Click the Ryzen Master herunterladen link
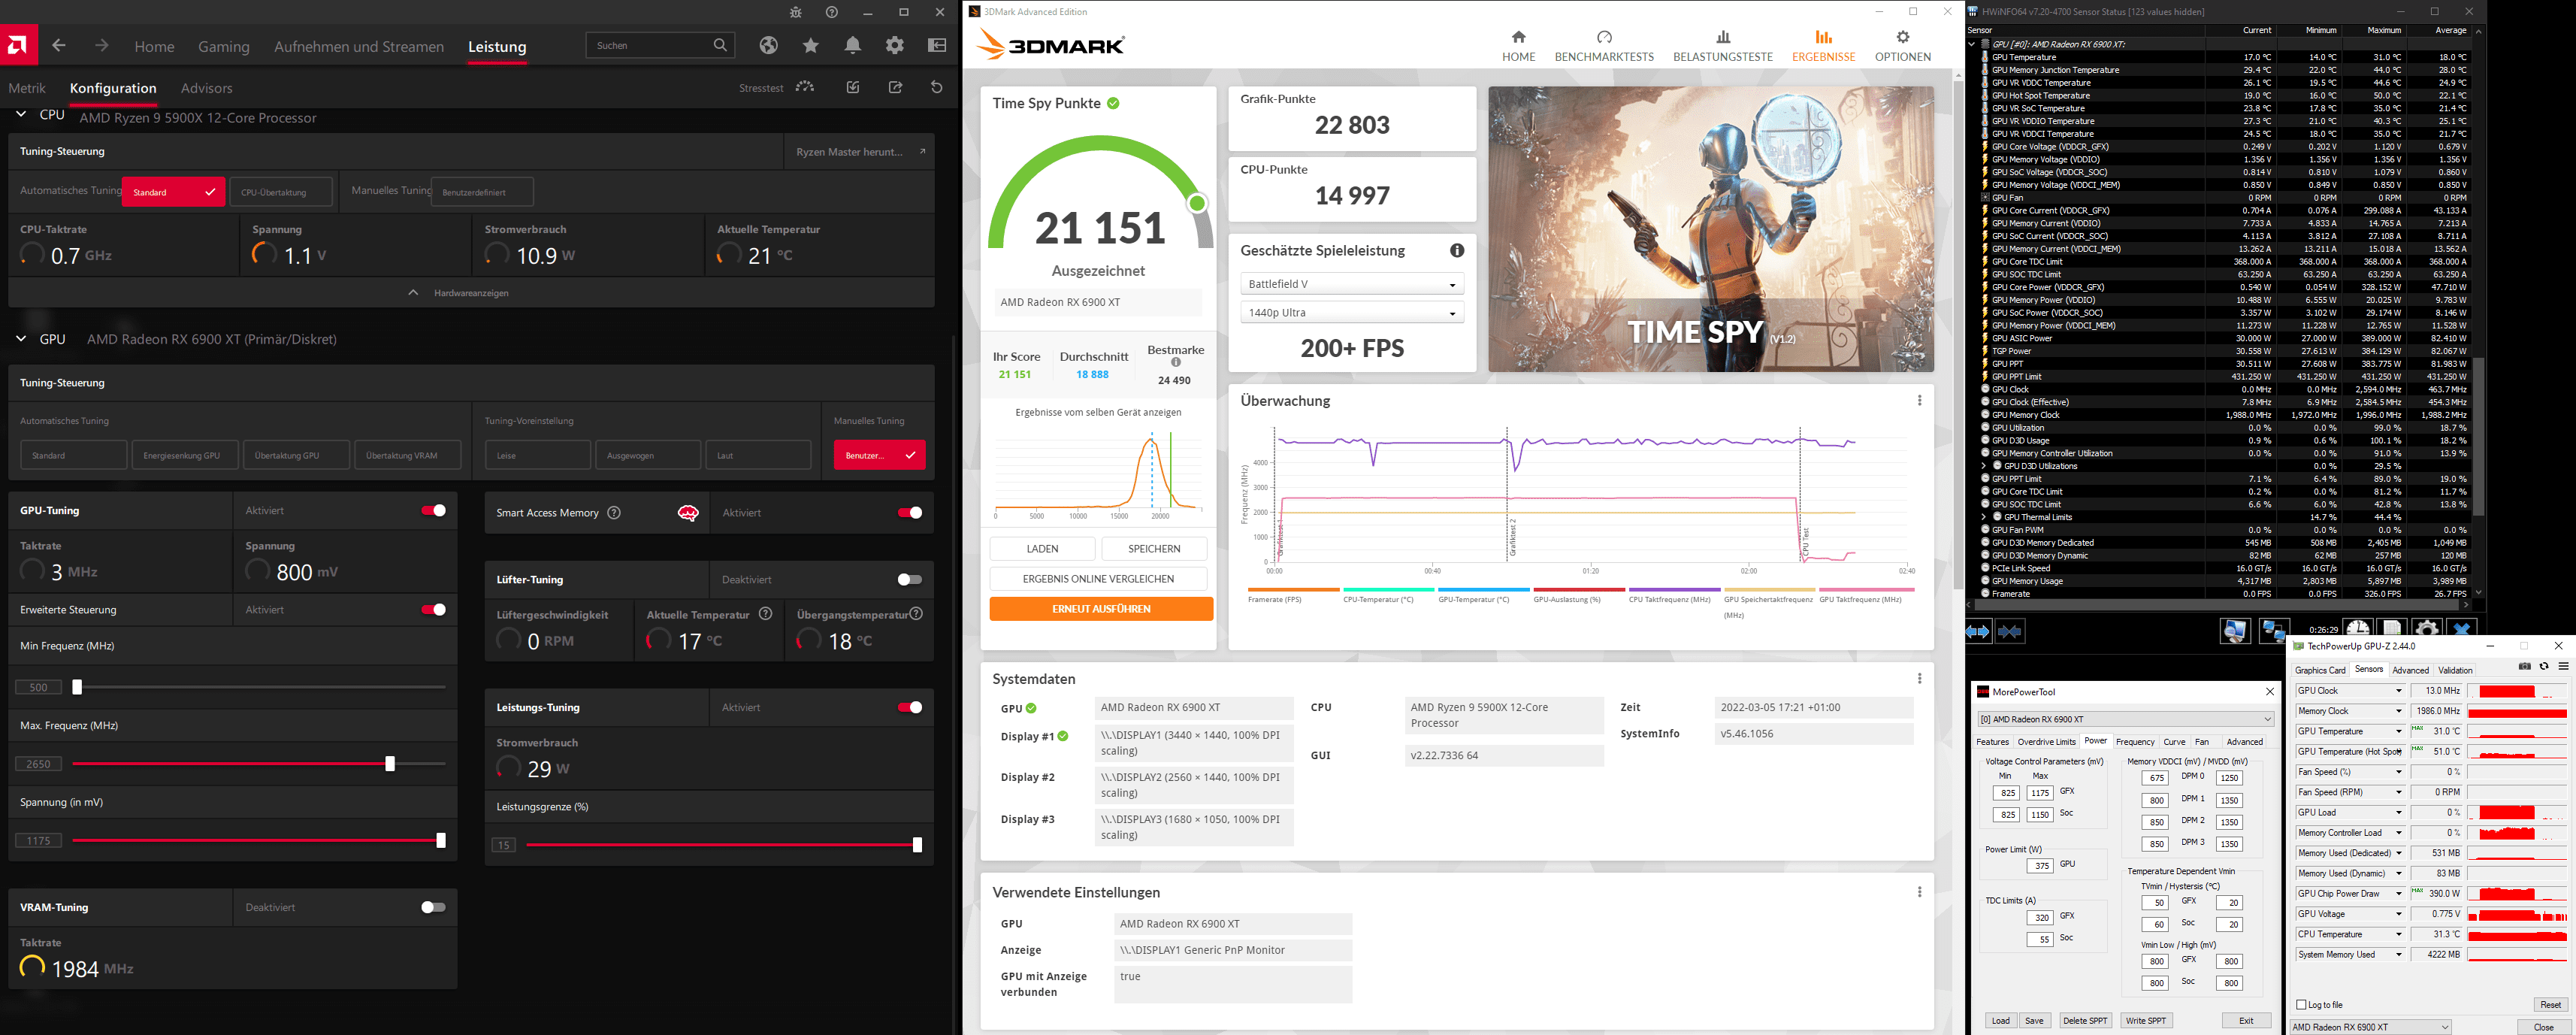This screenshot has height=1035, width=2576. coord(860,152)
